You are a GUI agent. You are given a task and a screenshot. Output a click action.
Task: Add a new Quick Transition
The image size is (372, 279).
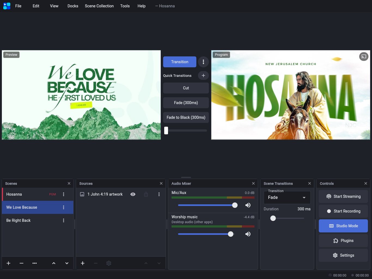(x=203, y=75)
